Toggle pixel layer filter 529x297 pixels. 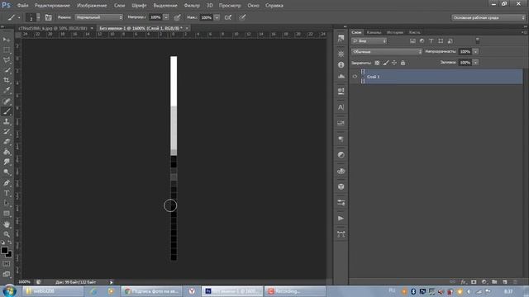pyautogui.click(x=412, y=40)
